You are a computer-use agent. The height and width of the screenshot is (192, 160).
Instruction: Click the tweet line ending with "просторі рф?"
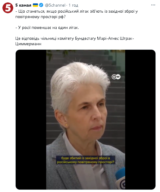coord(40,17)
